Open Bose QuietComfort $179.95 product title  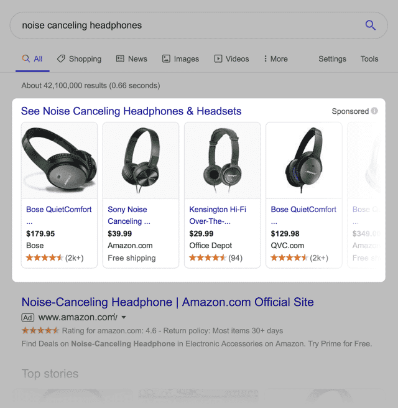(59, 215)
